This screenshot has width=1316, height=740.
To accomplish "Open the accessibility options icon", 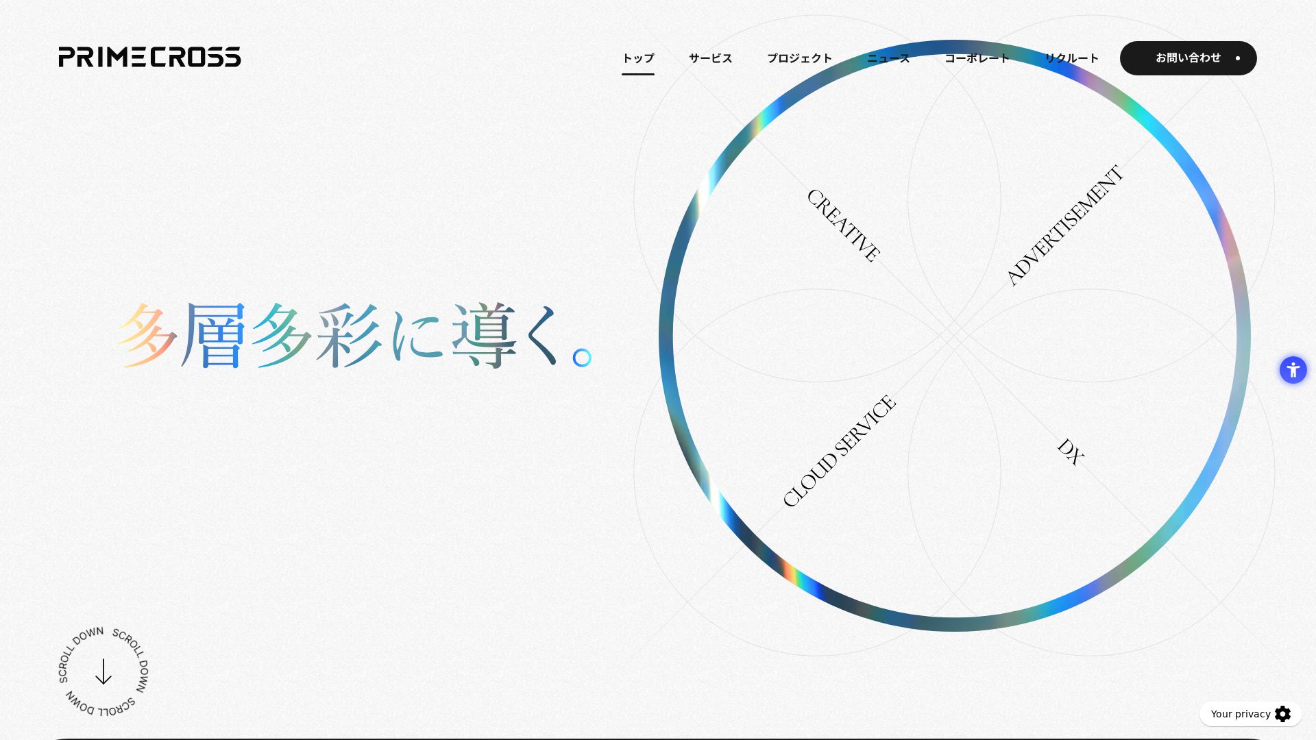I will click(x=1293, y=370).
